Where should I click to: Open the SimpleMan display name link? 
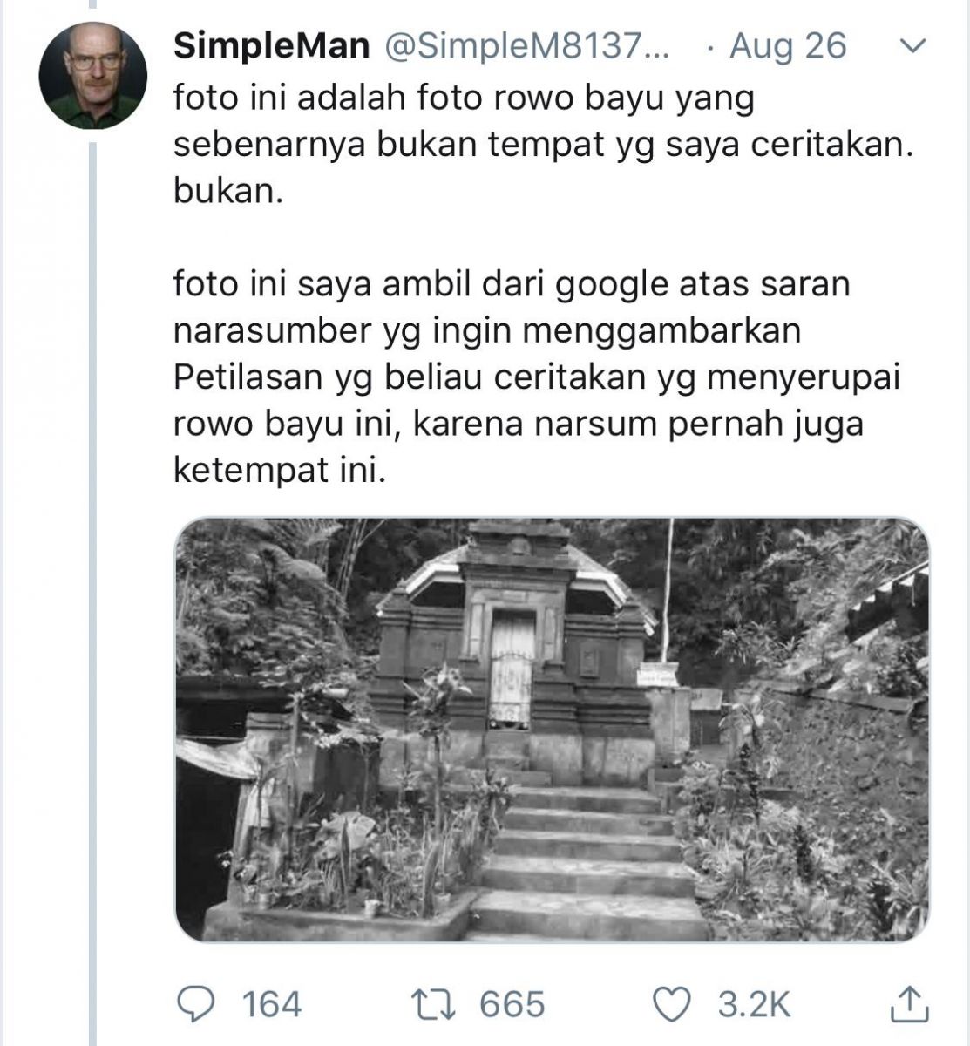[271, 46]
